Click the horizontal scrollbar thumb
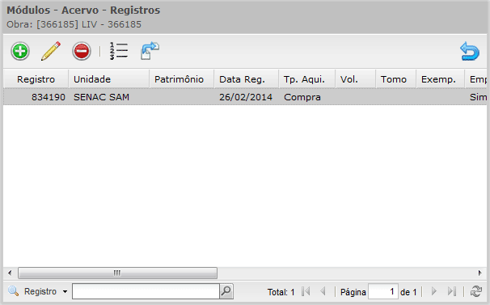 click(x=117, y=273)
